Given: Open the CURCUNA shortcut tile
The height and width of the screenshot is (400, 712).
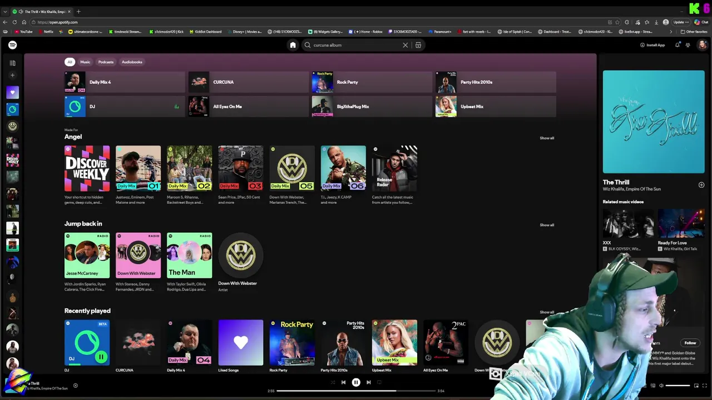Looking at the screenshot, I should click(x=248, y=82).
